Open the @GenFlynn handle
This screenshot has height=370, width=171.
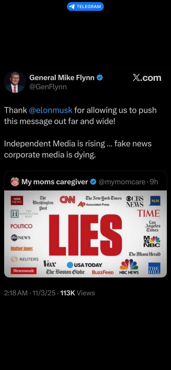point(48,87)
